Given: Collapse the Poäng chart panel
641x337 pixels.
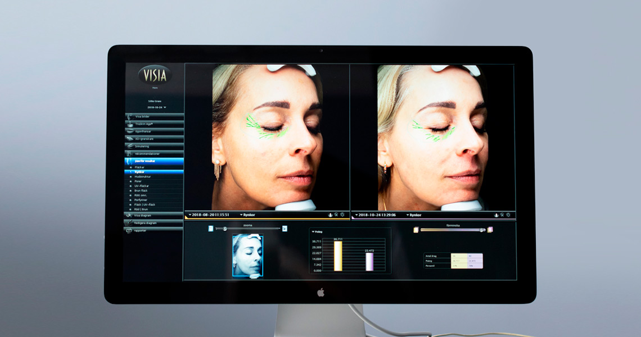Looking at the screenshot, I should coord(313,231).
